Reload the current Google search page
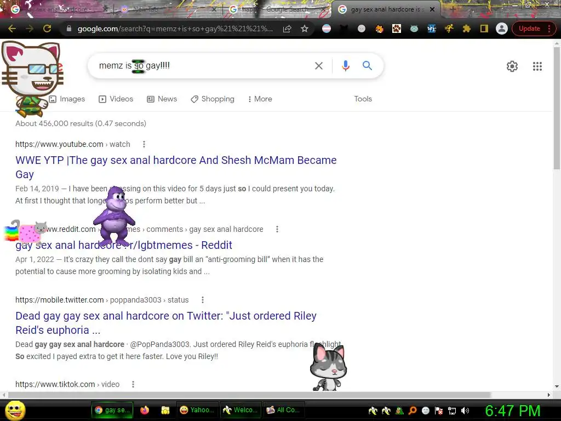 click(x=47, y=29)
